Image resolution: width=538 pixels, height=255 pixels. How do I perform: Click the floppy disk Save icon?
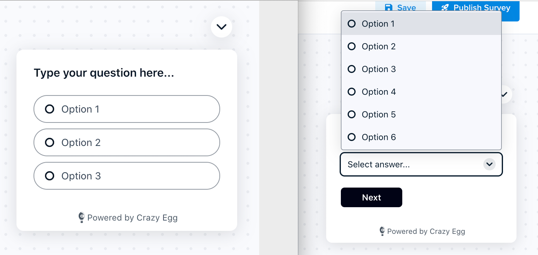tap(388, 7)
